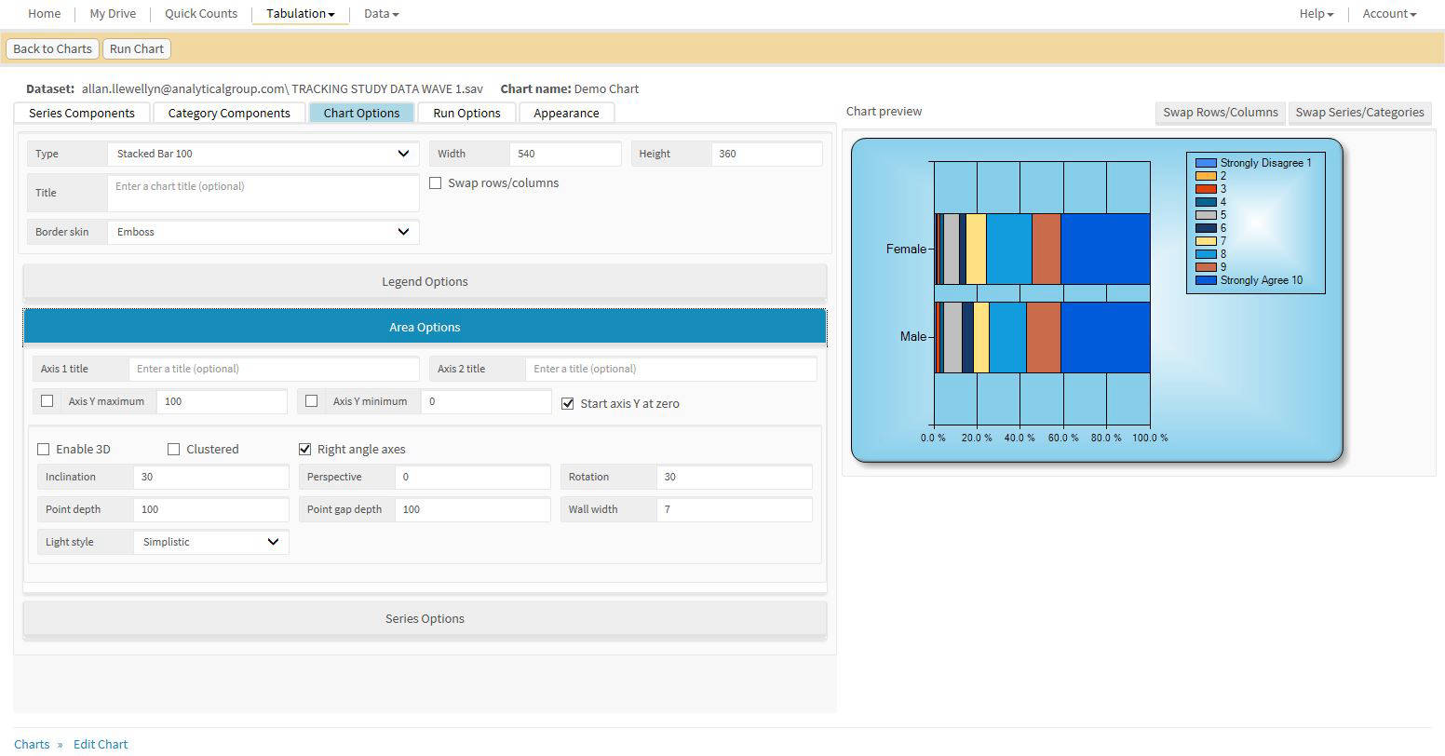This screenshot has width=1445, height=756.
Task: Click the Female bar in chart preview
Action: 1043,249
